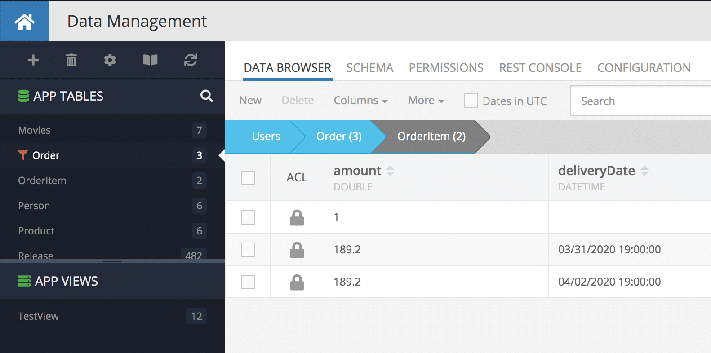Open the Movies table
This screenshot has width=711, height=353.
click(x=112, y=130)
